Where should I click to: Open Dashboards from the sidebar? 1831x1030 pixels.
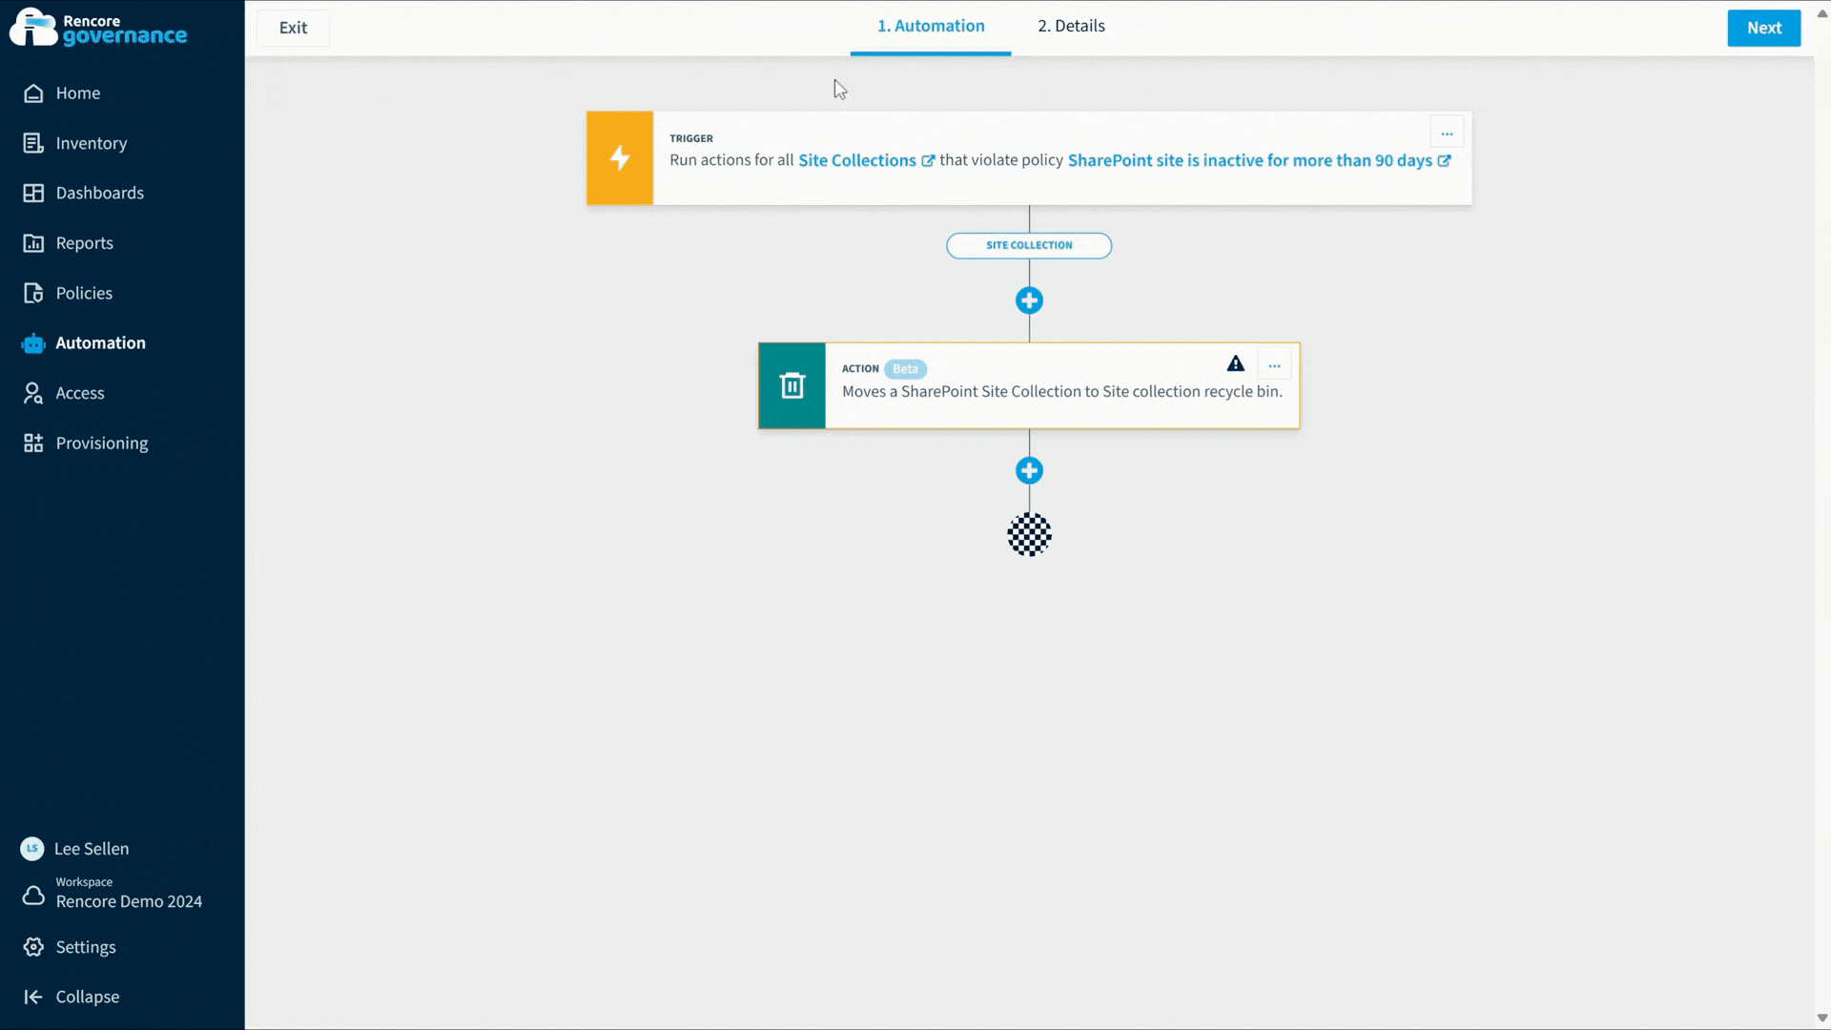pos(32,193)
